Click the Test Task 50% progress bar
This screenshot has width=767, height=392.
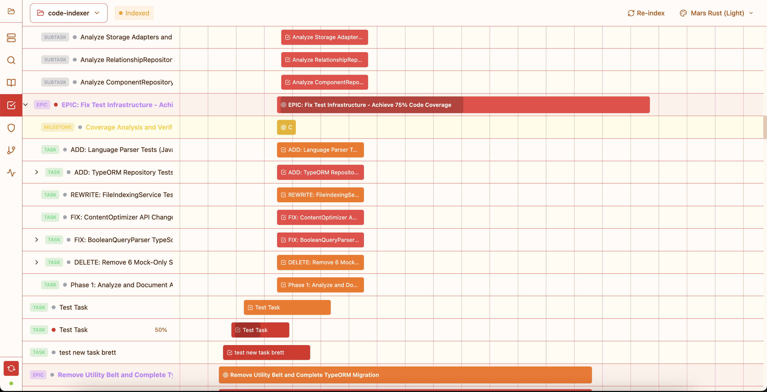tap(260, 330)
